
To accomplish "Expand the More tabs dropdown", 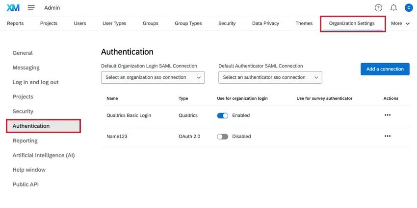I will click(x=400, y=23).
